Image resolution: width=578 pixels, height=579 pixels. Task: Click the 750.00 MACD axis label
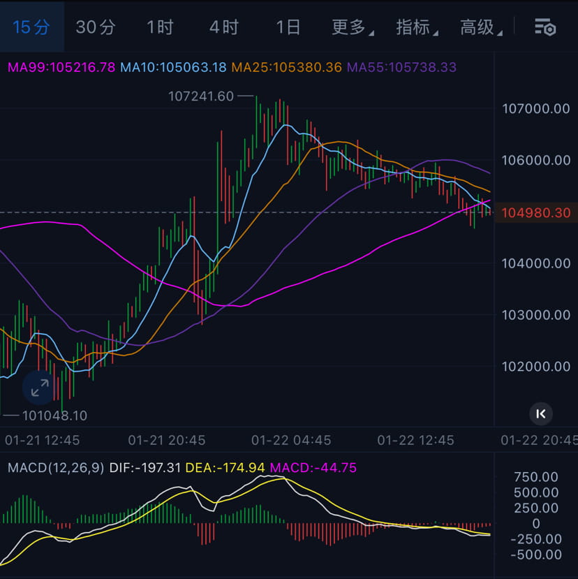(x=536, y=477)
